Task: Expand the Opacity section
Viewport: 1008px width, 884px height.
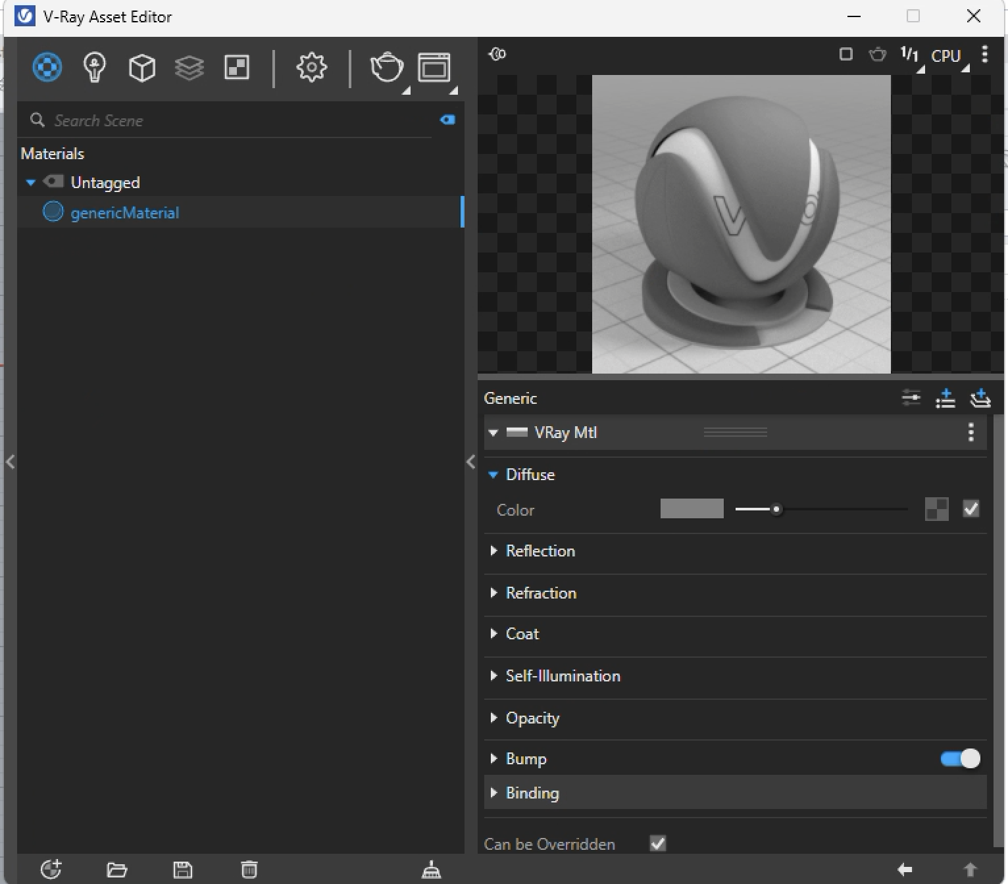Action: click(x=493, y=718)
